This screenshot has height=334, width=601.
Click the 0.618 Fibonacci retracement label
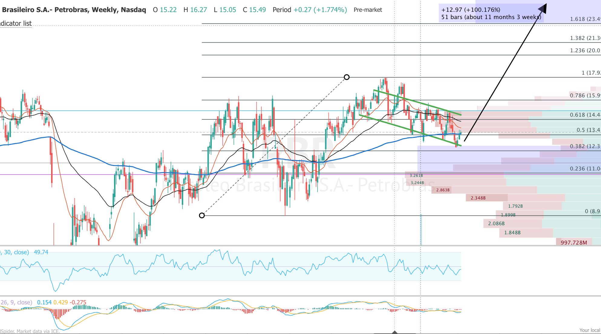click(x=585, y=115)
